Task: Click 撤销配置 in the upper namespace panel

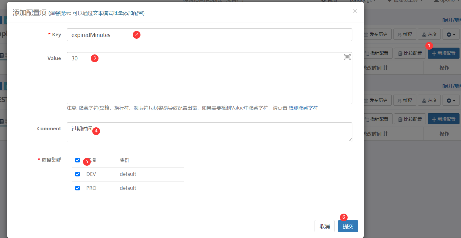Action: 377,53
